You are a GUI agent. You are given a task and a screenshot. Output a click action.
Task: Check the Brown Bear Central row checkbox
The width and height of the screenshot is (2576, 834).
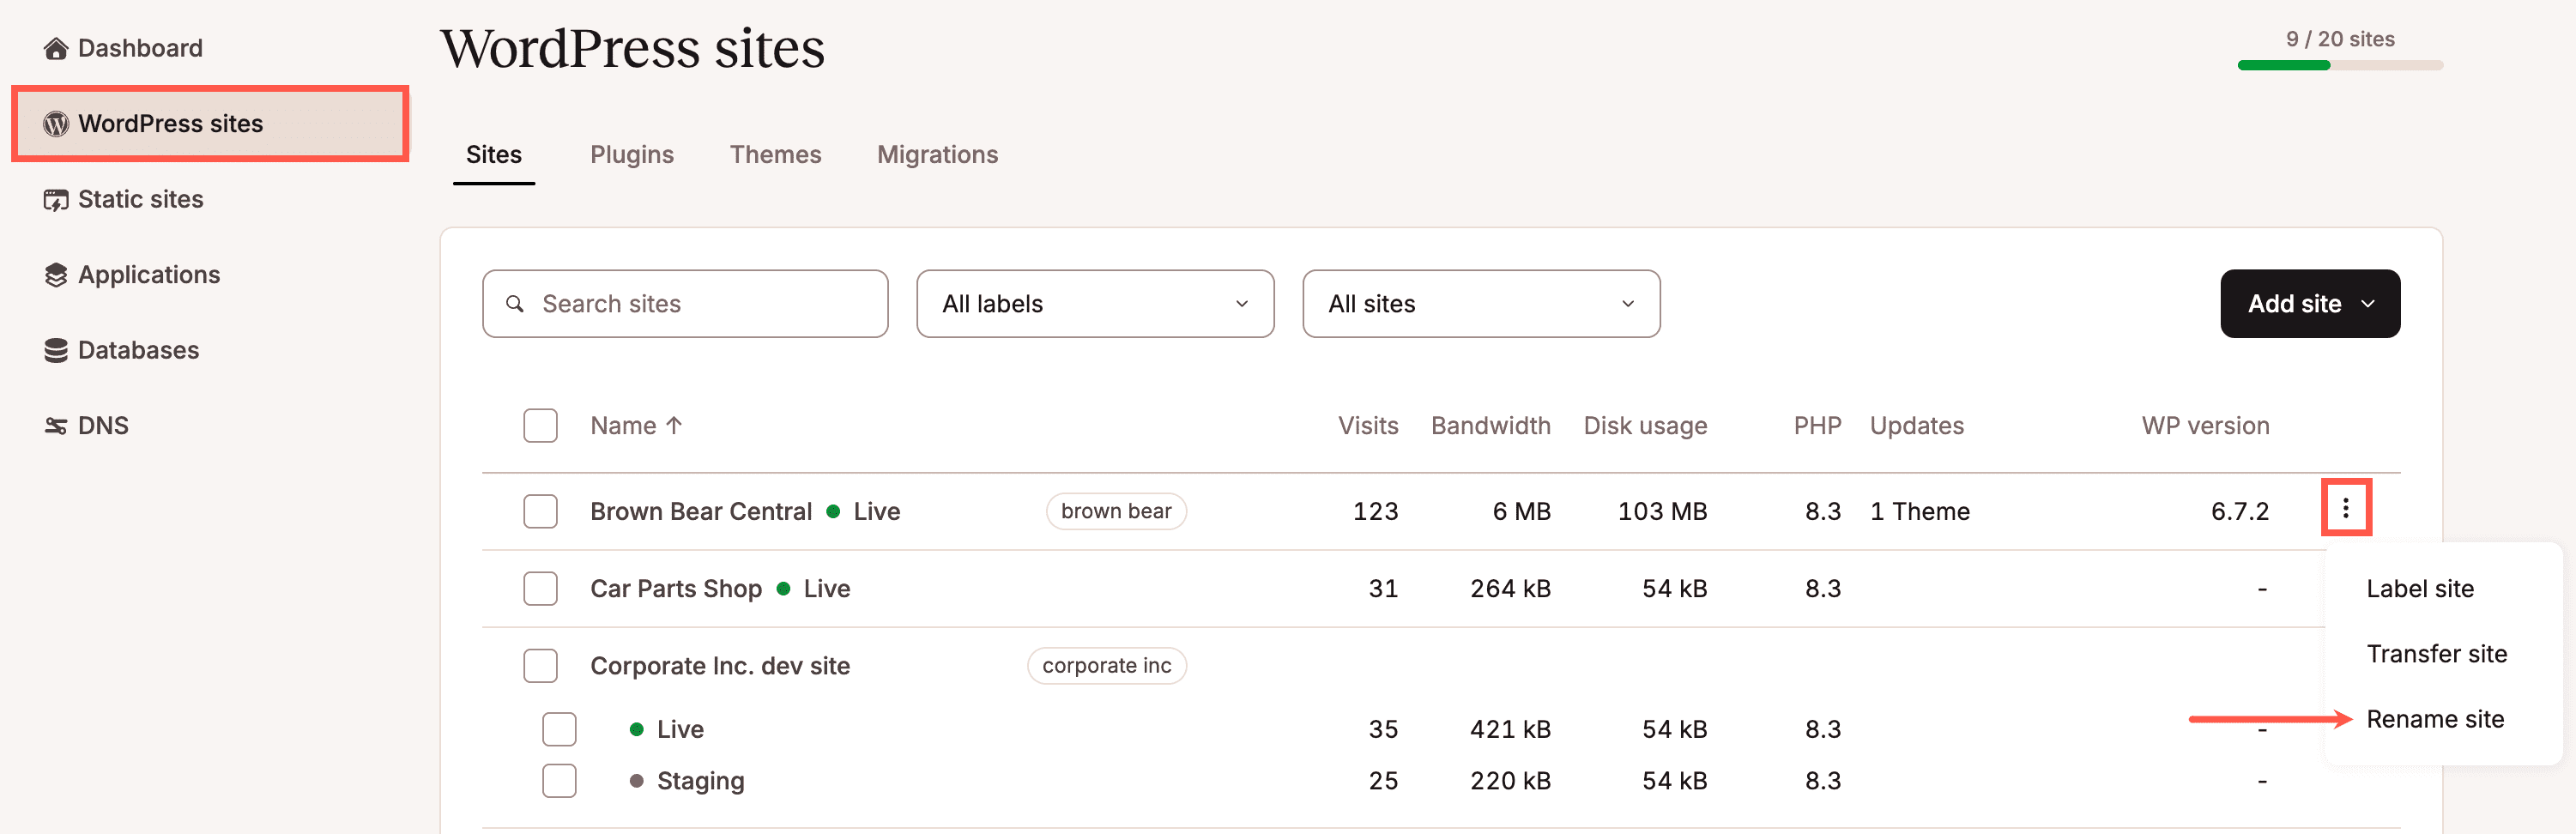(x=540, y=511)
